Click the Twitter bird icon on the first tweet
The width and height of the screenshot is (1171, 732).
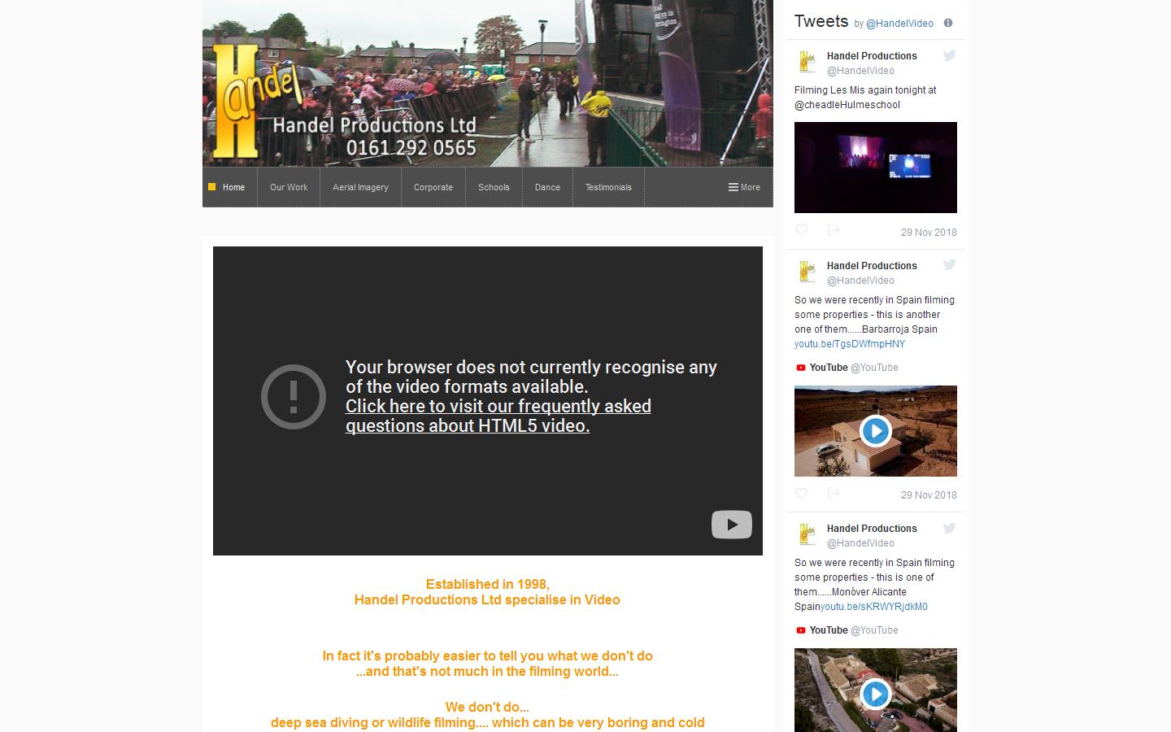(949, 55)
